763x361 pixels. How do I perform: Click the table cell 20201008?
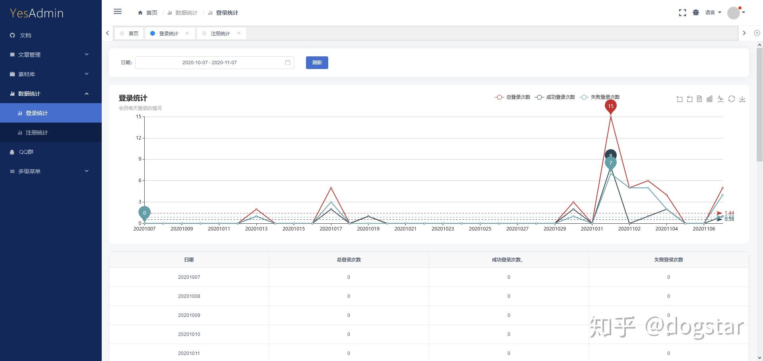point(189,296)
